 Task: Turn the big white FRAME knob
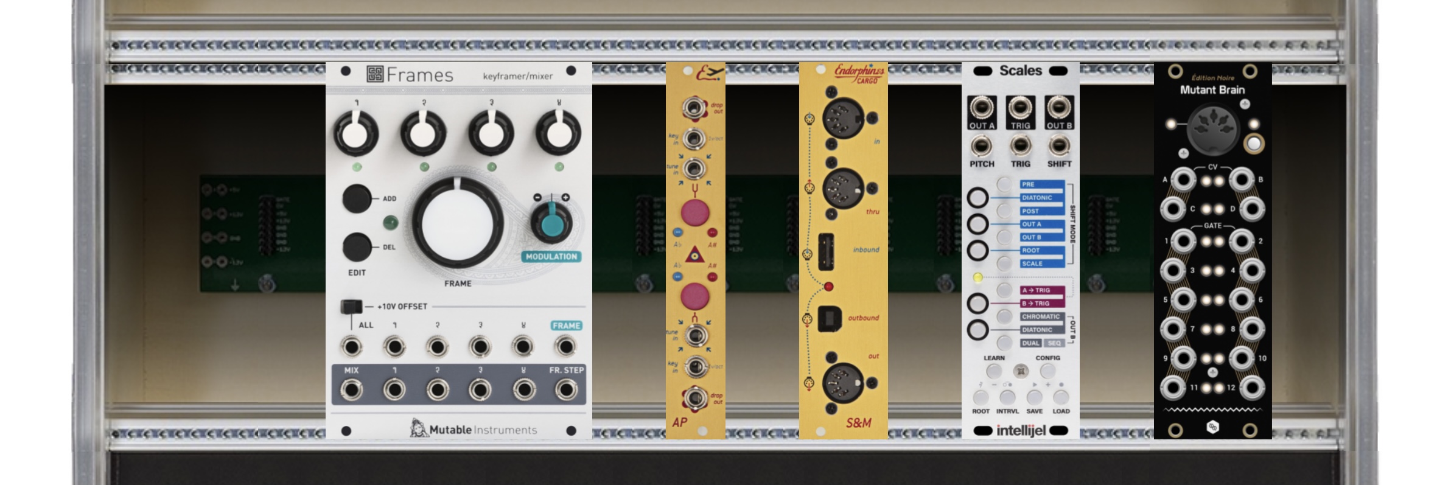pyautogui.click(x=458, y=223)
